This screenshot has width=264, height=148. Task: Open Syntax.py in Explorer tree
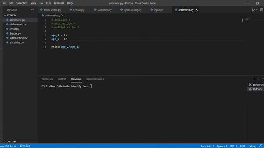click(15, 34)
